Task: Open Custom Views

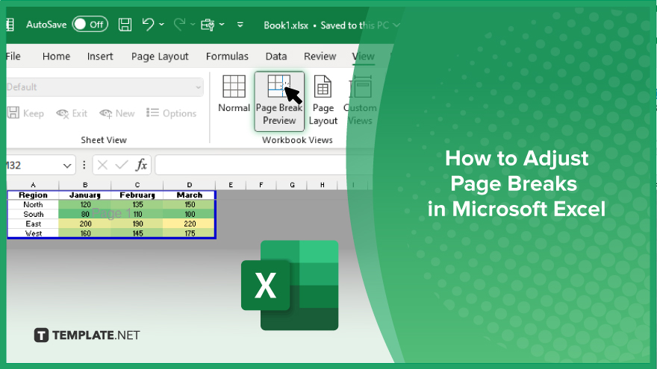Action: point(360,101)
